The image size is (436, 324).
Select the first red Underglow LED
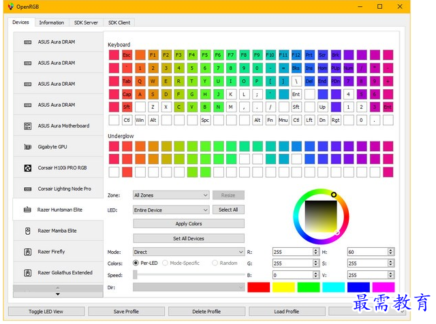click(x=114, y=146)
